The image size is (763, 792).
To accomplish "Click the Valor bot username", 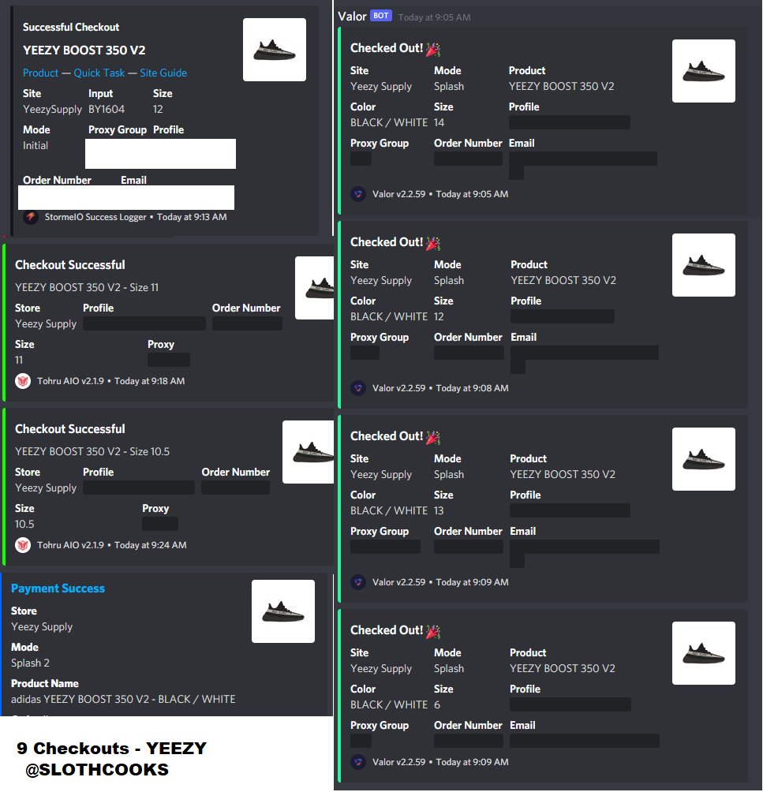I will pyautogui.click(x=352, y=17).
